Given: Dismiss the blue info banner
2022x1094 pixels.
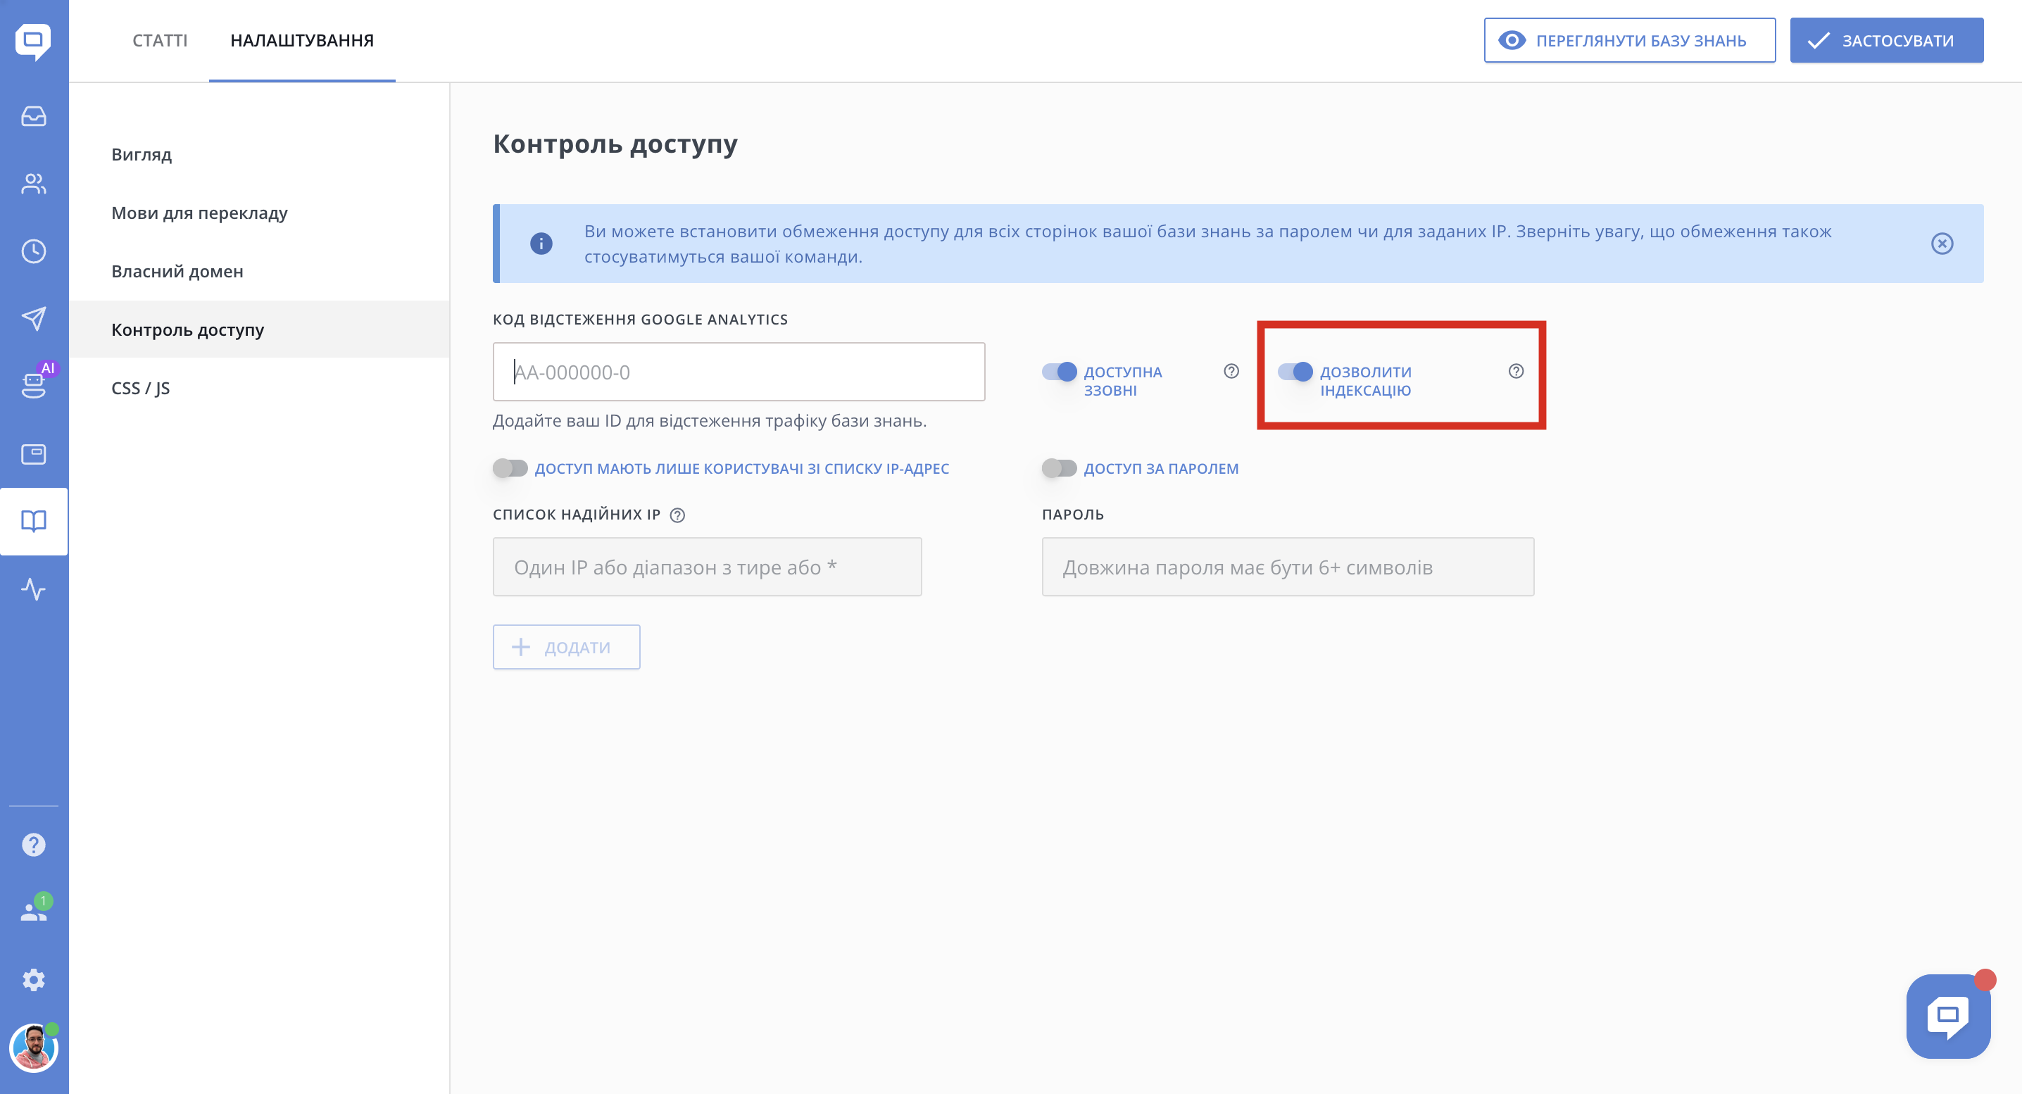Looking at the screenshot, I should coord(1941,244).
